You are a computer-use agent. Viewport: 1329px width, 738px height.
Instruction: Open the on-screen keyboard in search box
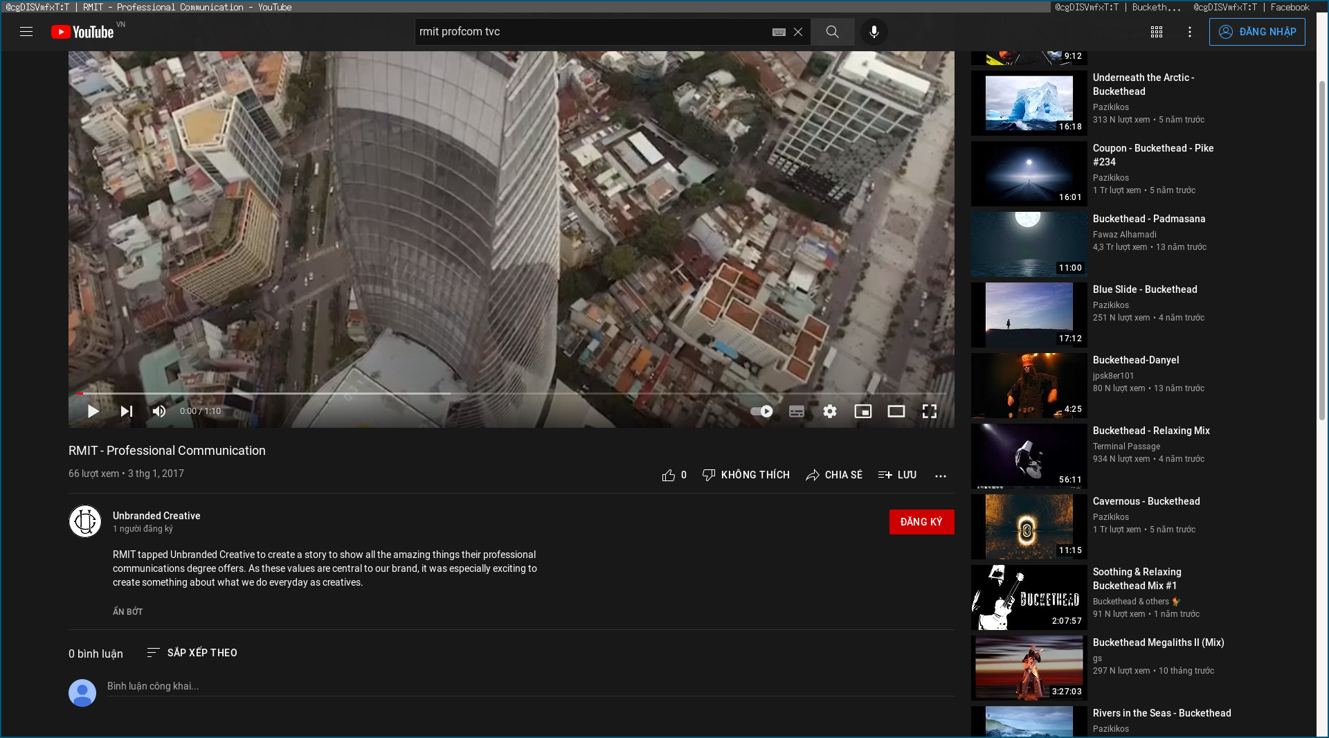(779, 32)
